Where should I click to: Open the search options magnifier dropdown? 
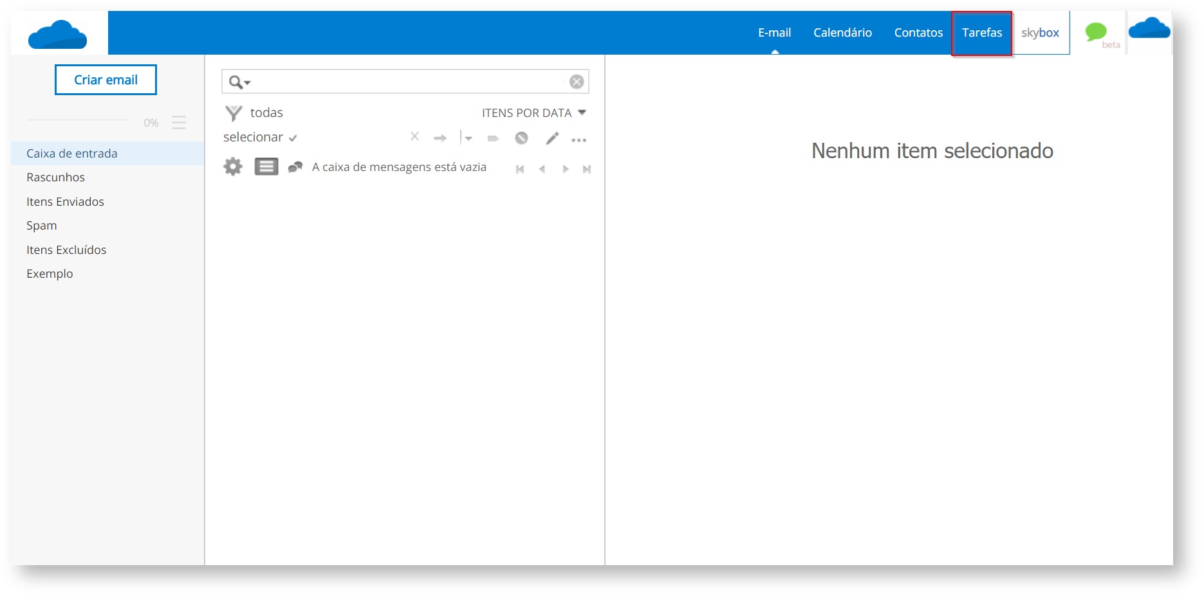(239, 82)
